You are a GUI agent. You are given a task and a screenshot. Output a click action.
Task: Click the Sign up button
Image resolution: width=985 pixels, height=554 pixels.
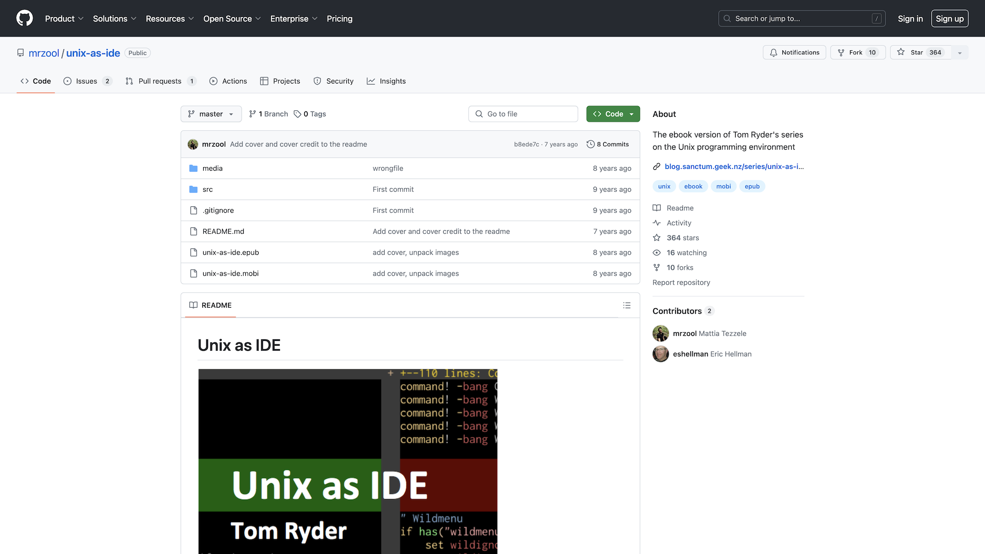(x=950, y=18)
